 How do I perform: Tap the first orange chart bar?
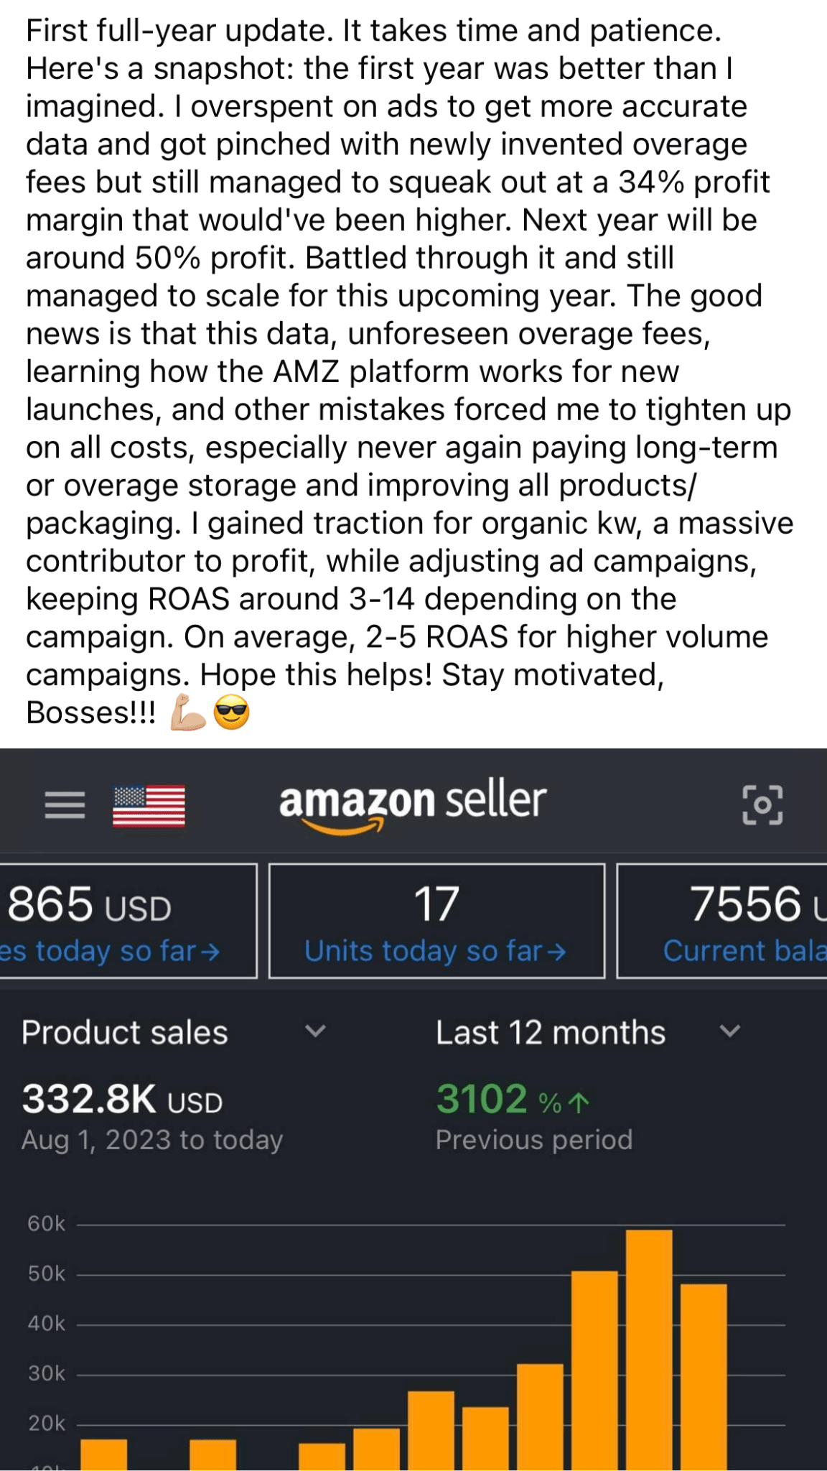103,1454
